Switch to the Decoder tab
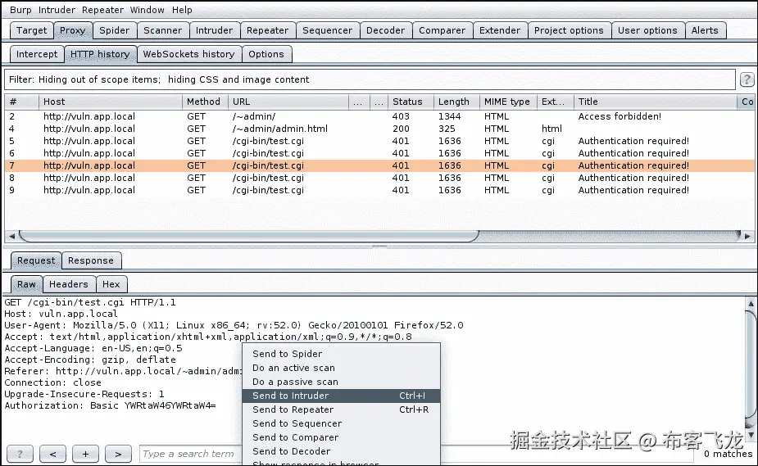Viewport: 758px width, 466px height. pos(385,30)
